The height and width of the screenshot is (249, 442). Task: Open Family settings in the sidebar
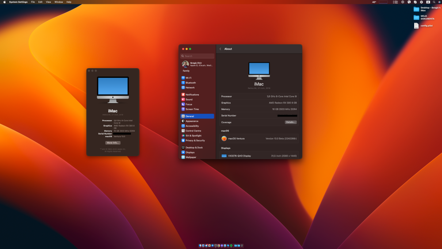186,71
